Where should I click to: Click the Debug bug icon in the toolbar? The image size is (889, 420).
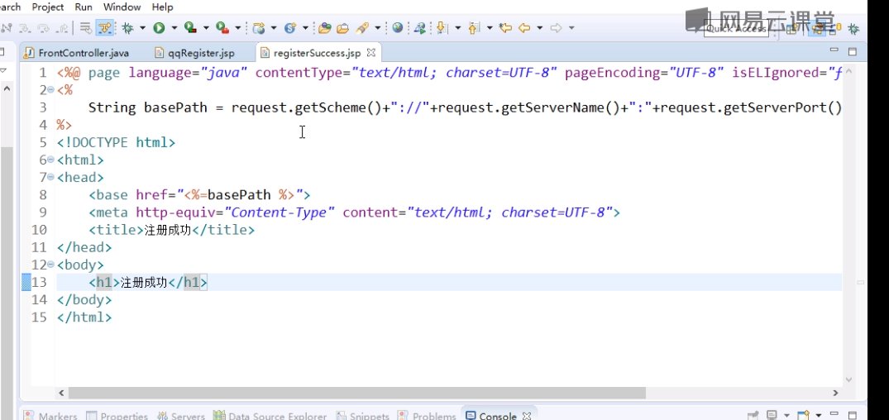pyautogui.click(x=127, y=28)
